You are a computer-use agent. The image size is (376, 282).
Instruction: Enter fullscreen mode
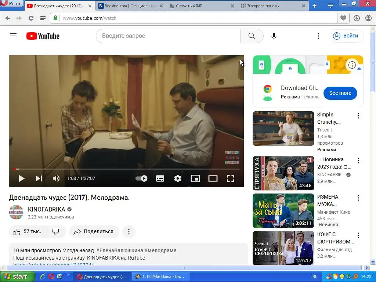(x=231, y=178)
